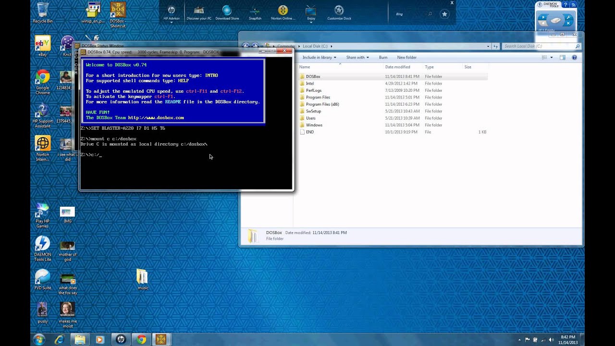Click HP Advisor in the dock
This screenshot has width=615, height=346.
click(x=172, y=13)
